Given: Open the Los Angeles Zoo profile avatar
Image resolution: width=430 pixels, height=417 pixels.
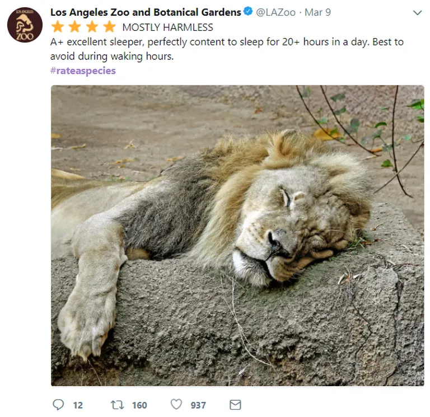Looking at the screenshot, I should point(25,25).
